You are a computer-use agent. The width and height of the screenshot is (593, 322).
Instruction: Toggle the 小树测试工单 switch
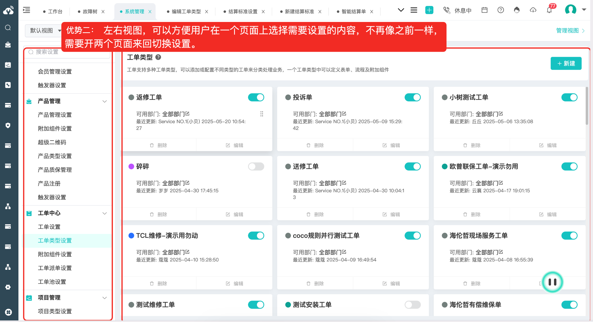click(570, 97)
